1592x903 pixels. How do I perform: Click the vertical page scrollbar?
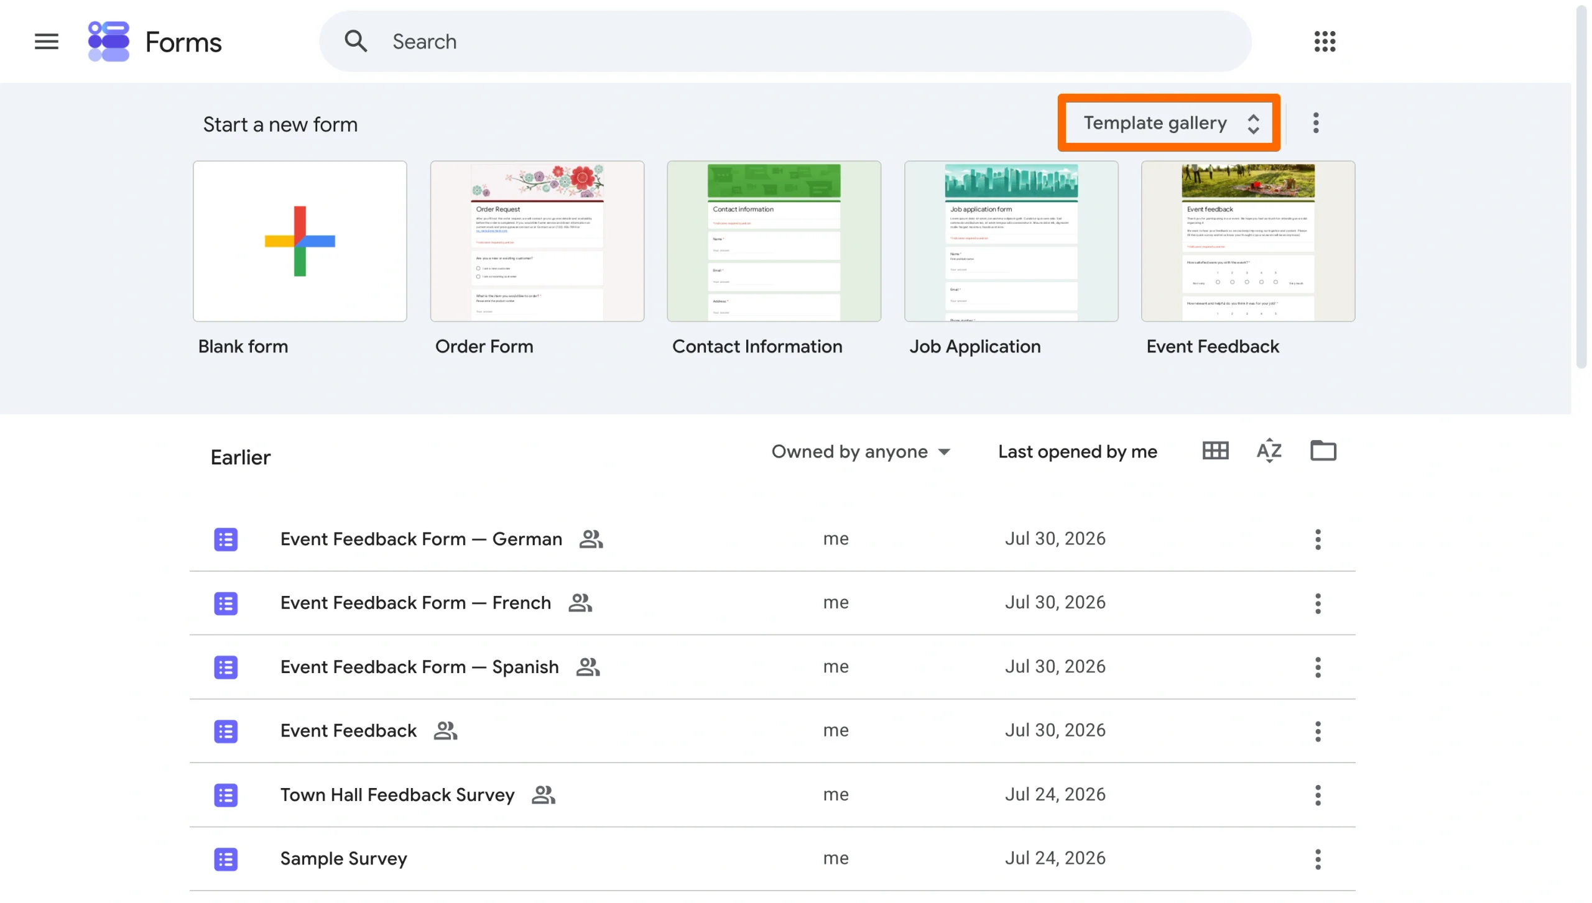click(x=1581, y=186)
